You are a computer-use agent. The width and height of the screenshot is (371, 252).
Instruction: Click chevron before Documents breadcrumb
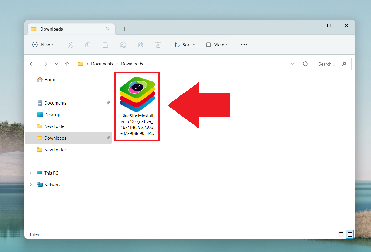click(x=87, y=64)
